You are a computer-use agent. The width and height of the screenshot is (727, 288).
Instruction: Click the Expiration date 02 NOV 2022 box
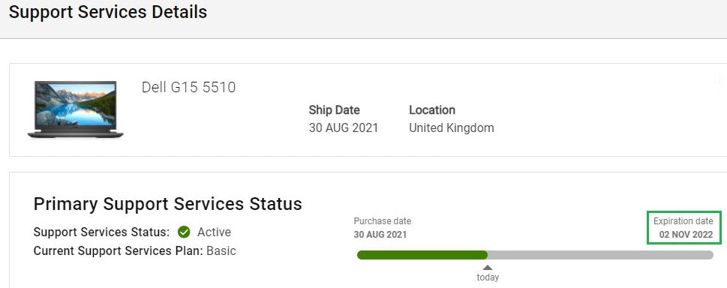click(684, 228)
